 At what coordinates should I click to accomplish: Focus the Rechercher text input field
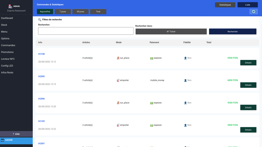click(x=86, y=31)
